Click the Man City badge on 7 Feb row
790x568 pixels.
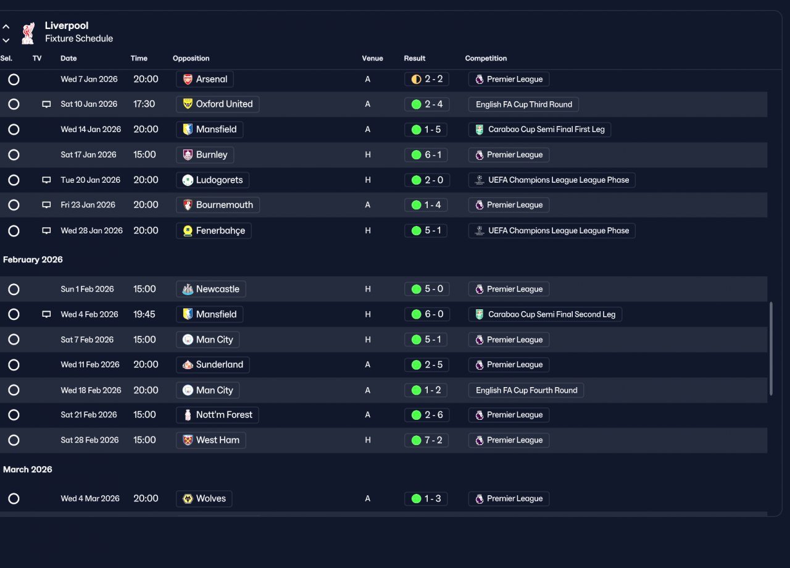click(188, 340)
